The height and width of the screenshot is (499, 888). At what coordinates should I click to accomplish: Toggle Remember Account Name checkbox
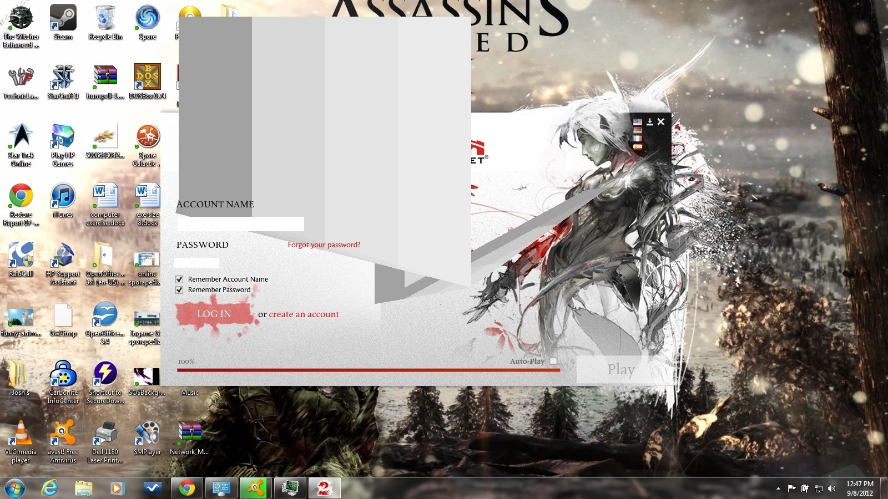[179, 279]
